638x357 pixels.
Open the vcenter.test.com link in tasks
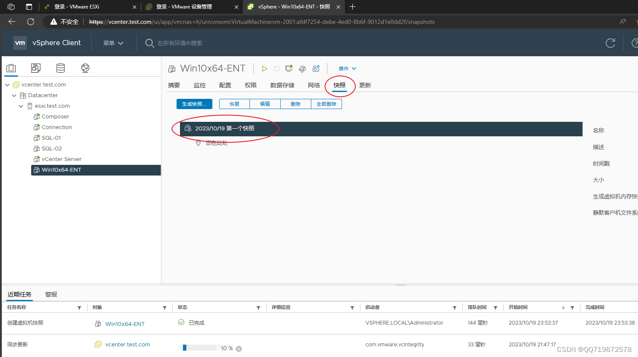point(128,344)
